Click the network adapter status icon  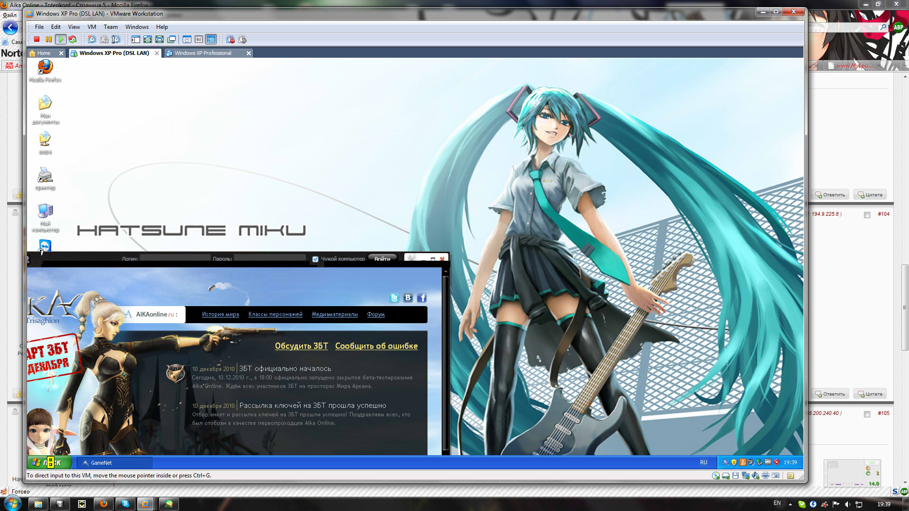[x=746, y=476]
